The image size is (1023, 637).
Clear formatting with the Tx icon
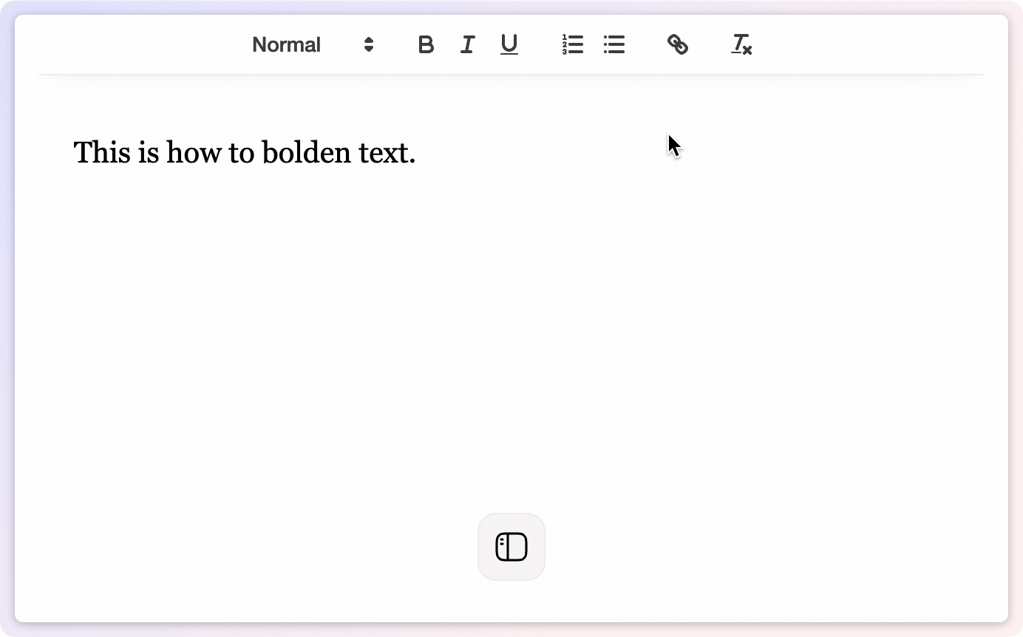pos(741,45)
